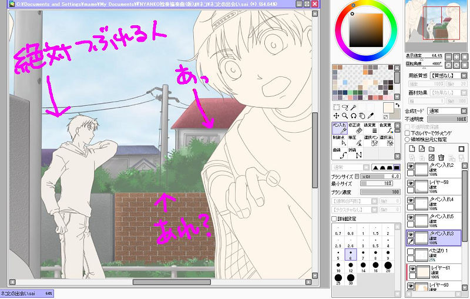
Task: Create a new linework layer
Action: (422, 149)
